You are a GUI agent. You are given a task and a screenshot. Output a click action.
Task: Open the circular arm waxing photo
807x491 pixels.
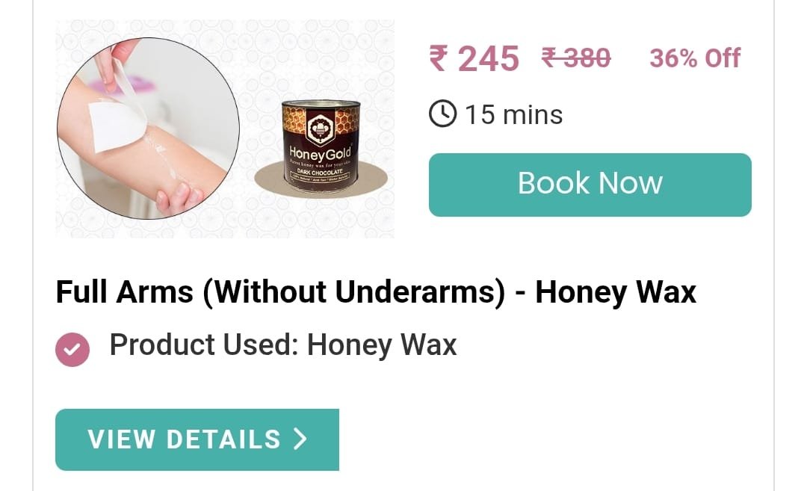148,129
